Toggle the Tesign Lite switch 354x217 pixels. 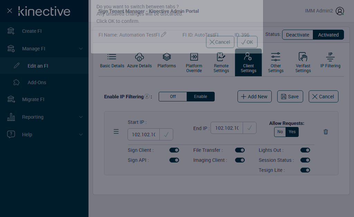pos(305,170)
